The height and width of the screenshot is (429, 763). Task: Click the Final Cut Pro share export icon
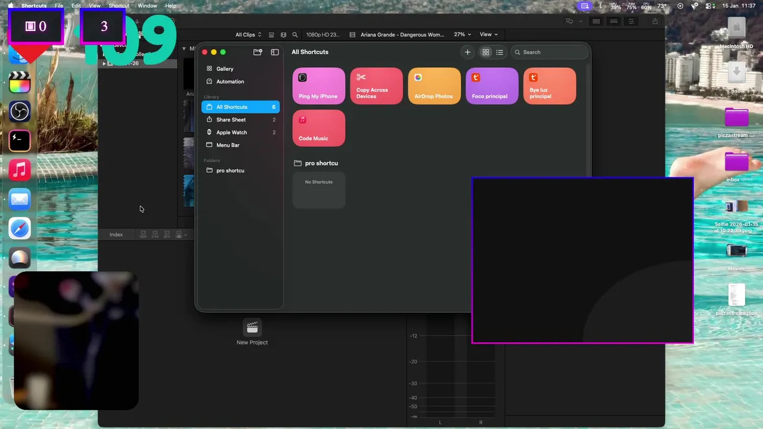[x=655, y=21]
